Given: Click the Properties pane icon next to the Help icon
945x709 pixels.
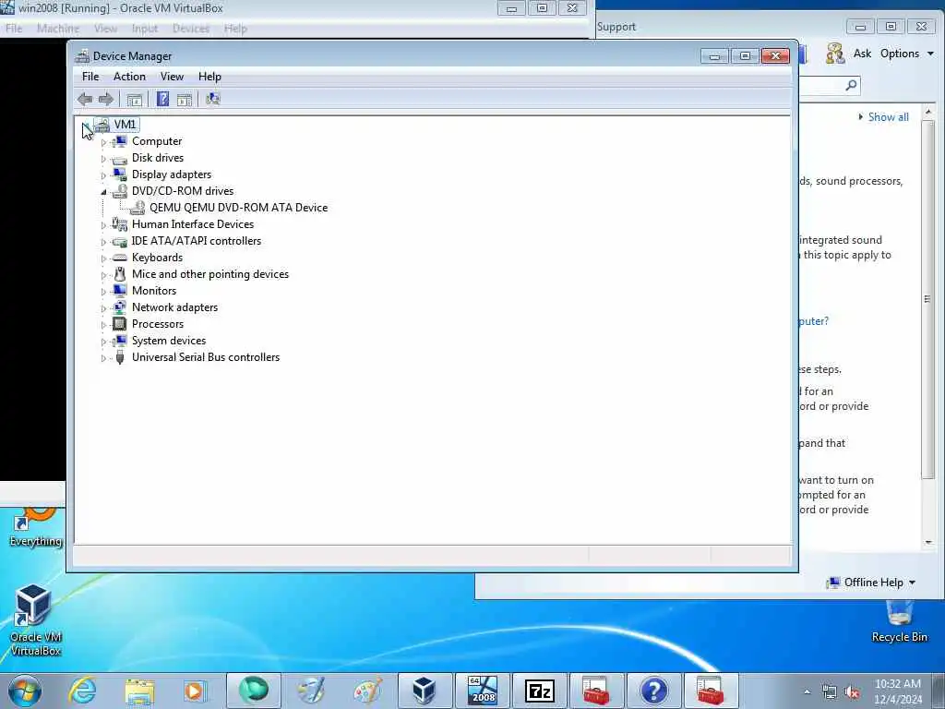Looking at the screenshot, I should [185, 100].
